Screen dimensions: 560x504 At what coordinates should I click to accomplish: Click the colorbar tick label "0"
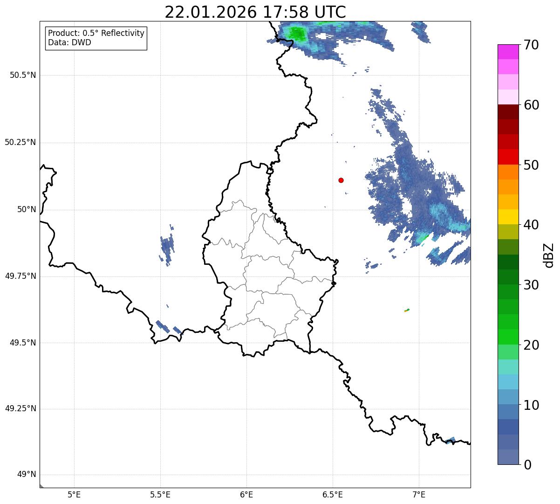tap(527, 465)
